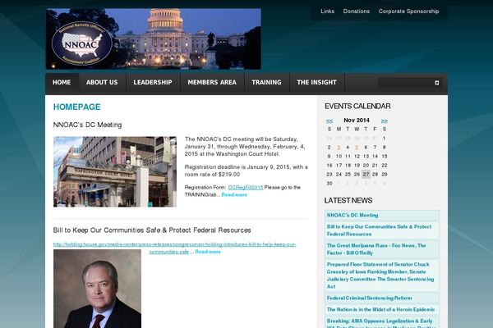Click the NNOAC logo banner image

pos(154,39)
